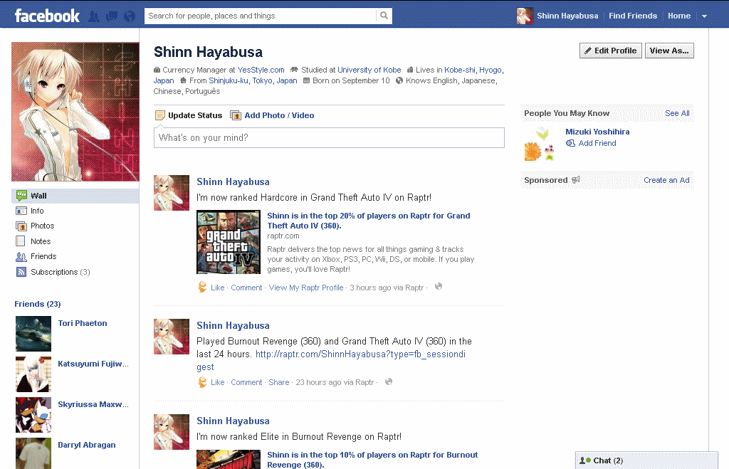This screenshot has height=469, width=729.
Task: Open the messages icon in top bar
Action: [112, 17]
